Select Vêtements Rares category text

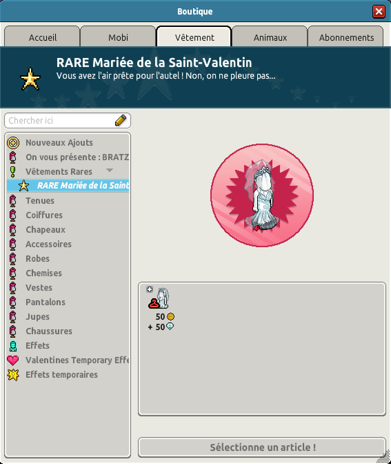59,172
